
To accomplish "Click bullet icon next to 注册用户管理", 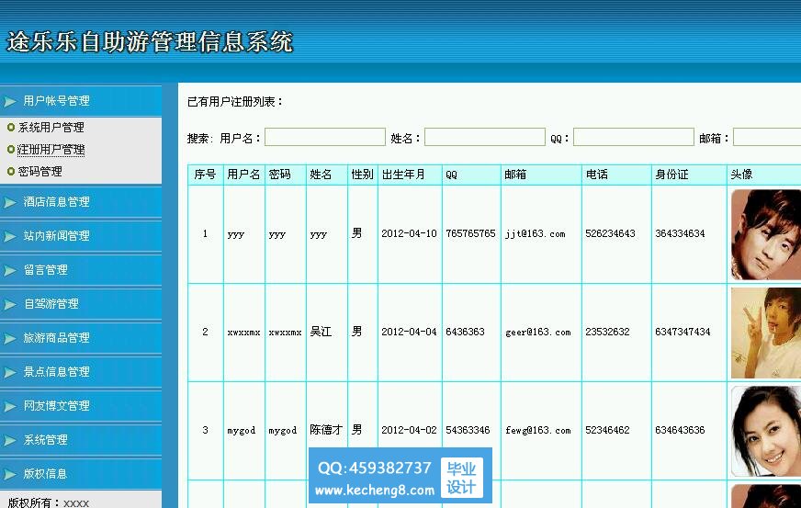I will pos(11,149).
